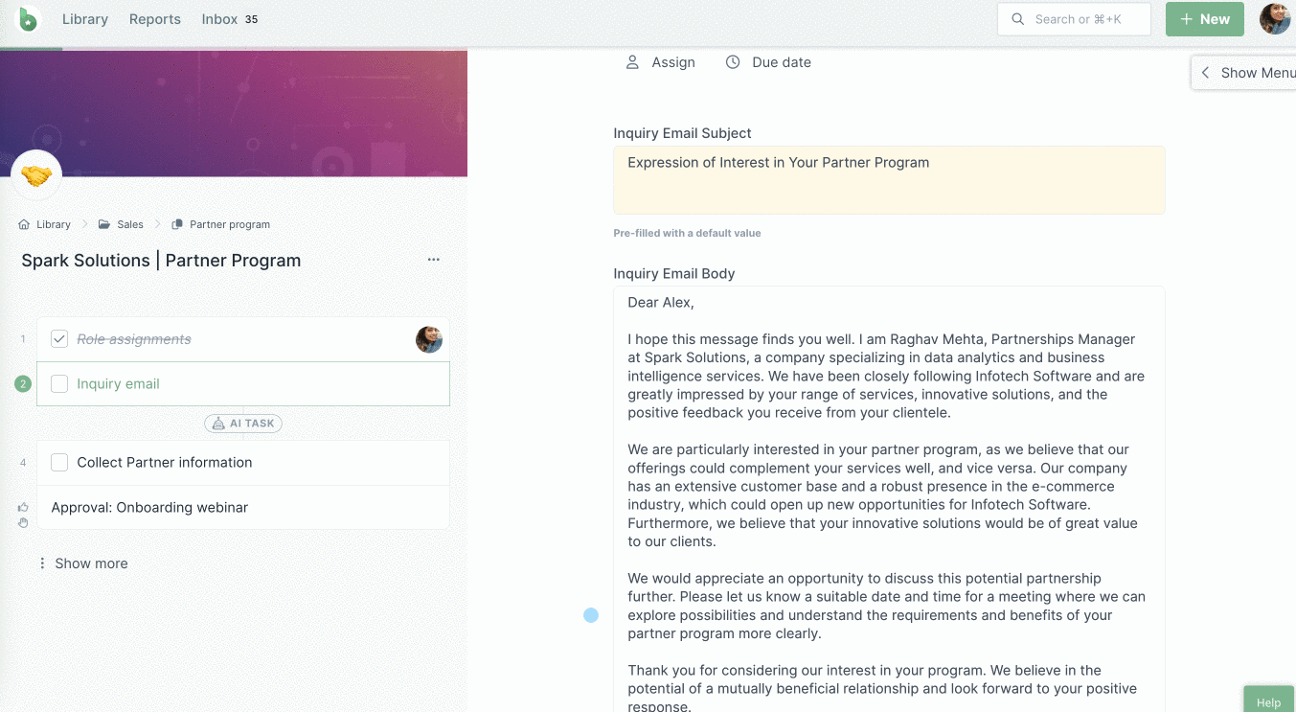Click the step number 2 green badge
The image size is (1296, 712).
[23, 384]
